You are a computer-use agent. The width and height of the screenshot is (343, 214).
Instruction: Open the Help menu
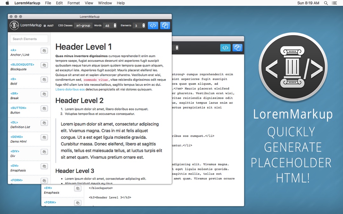click(x=121, y=3)
